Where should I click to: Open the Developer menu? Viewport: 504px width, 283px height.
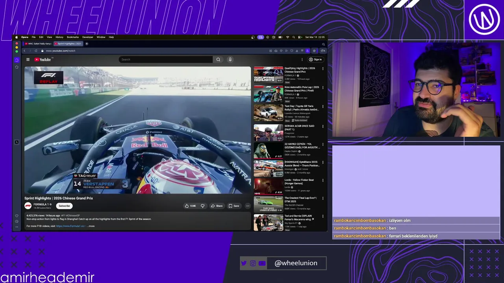point(88,37)
